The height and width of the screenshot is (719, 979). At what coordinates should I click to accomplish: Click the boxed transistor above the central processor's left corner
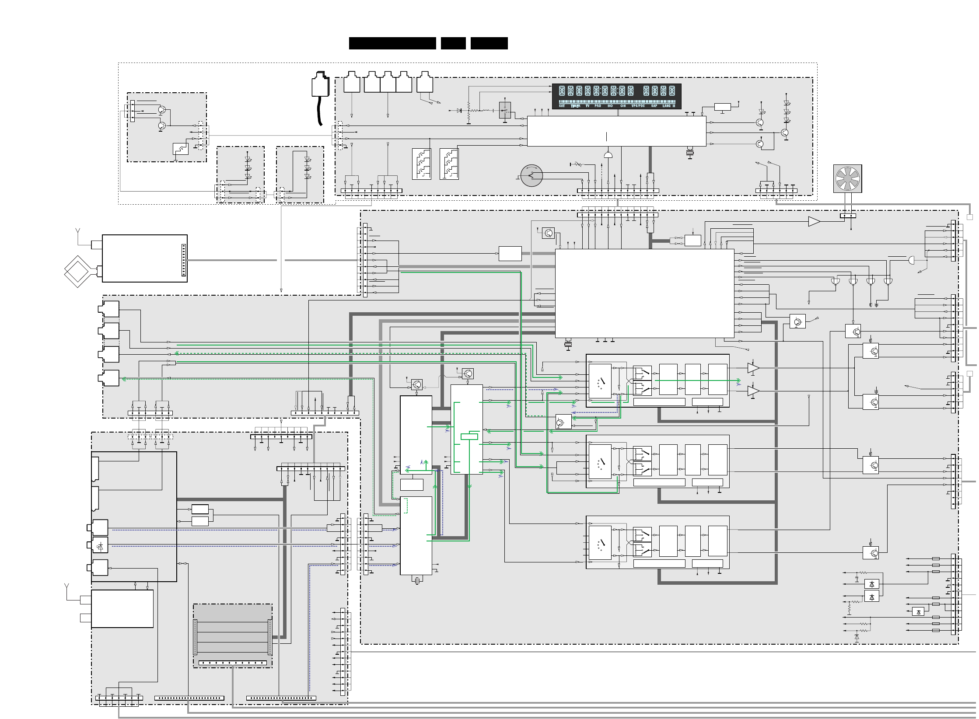coord(548,233)
